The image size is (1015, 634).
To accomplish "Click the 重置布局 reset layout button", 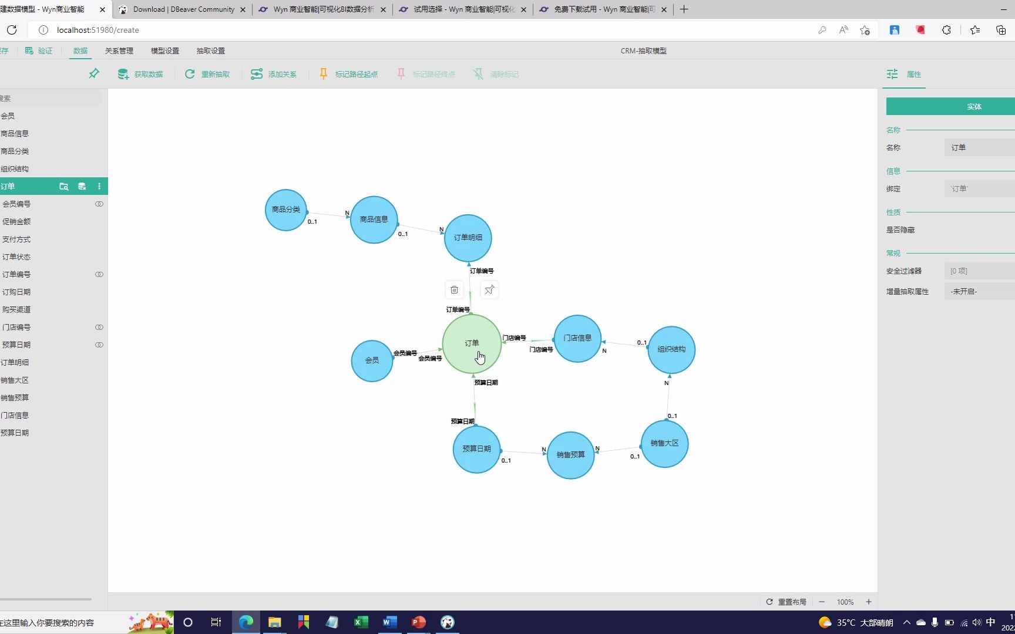I will point(787,602).
